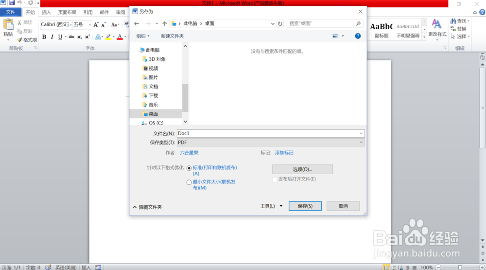Switch to the Insert tab
This screenshot has width=486, height=270.
(46, 13)
